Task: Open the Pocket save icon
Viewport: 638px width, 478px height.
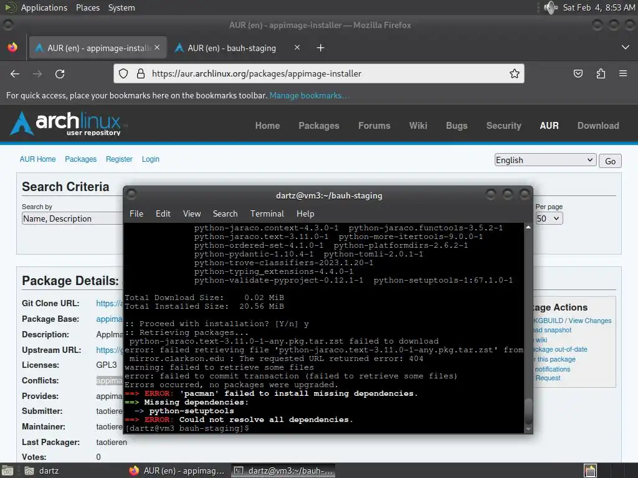Action: click(578, 73)
